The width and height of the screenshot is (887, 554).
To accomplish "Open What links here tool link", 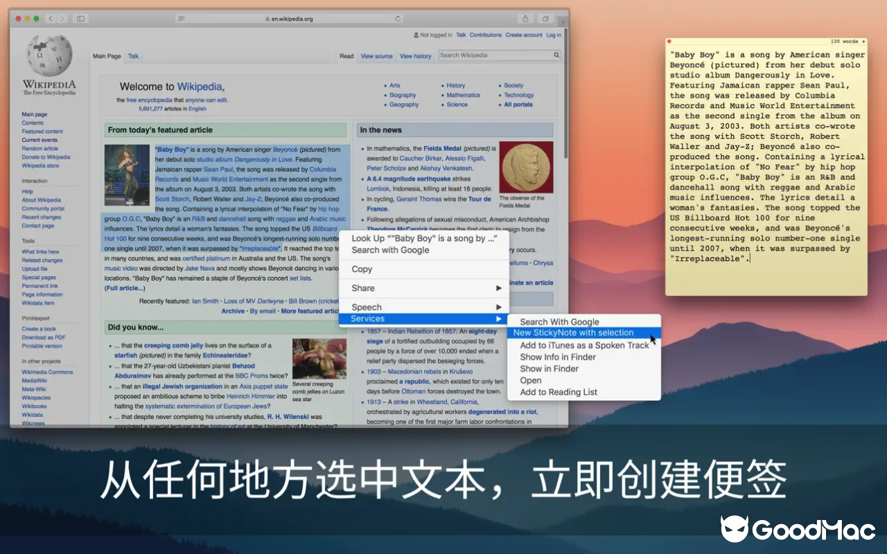I will pos(40,252).
